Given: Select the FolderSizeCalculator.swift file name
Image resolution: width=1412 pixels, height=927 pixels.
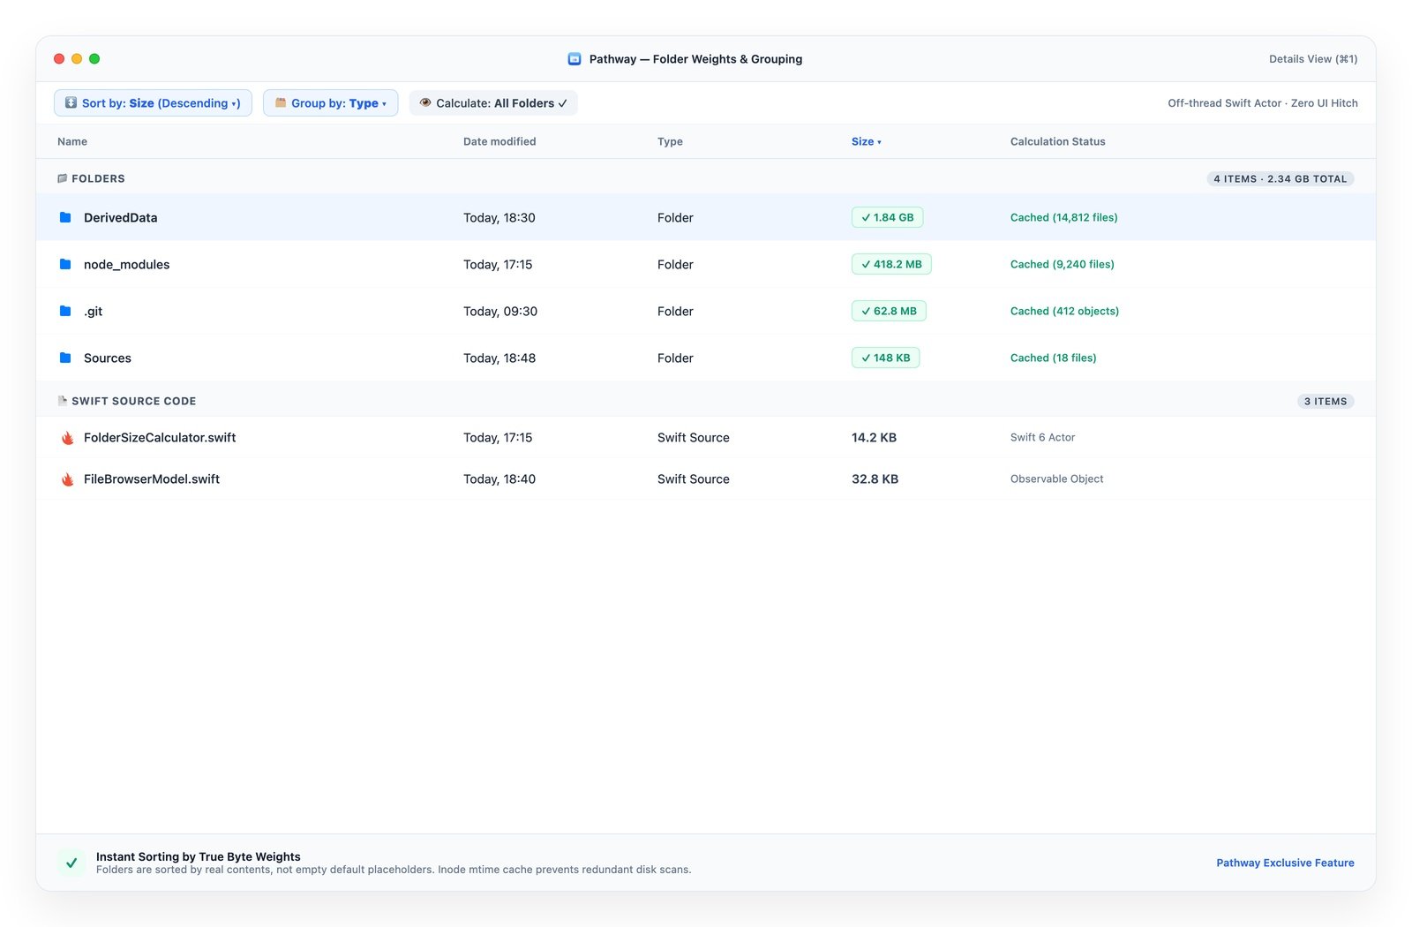Looking at the screenshot, I should (160, 438).
